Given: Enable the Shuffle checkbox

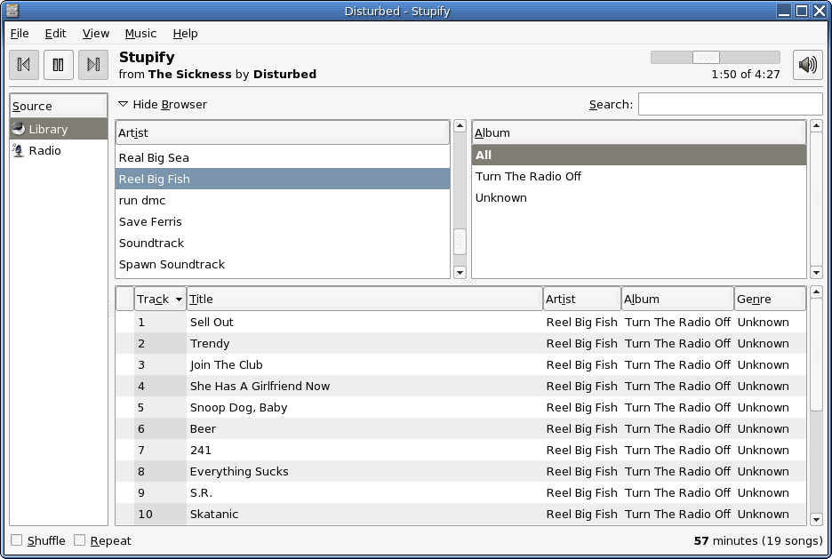Looking at the screenshot, I should pyautogui.click(x=17, y=540).
